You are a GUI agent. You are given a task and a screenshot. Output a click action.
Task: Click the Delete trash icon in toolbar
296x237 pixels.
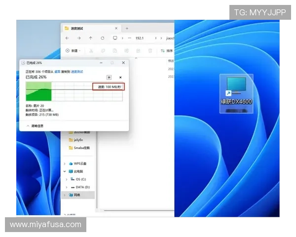point(150,50)
